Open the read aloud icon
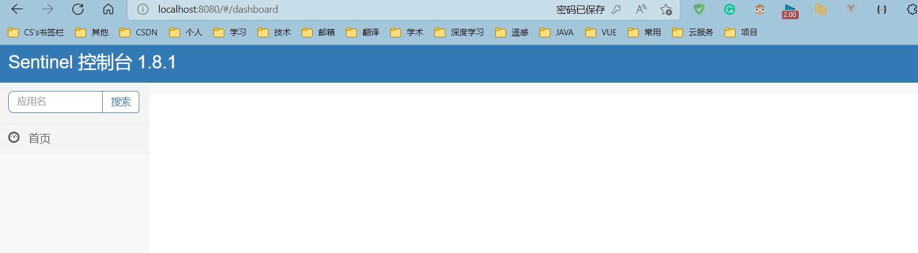The image size is (918, 253). 641,9
